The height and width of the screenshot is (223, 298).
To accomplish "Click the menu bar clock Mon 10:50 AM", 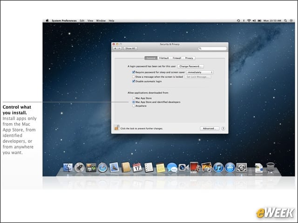I will 272,20.
